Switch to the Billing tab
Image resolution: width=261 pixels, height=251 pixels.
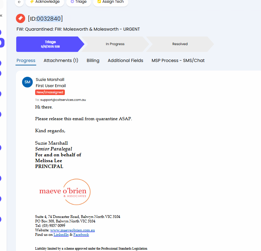click(93, 61)
